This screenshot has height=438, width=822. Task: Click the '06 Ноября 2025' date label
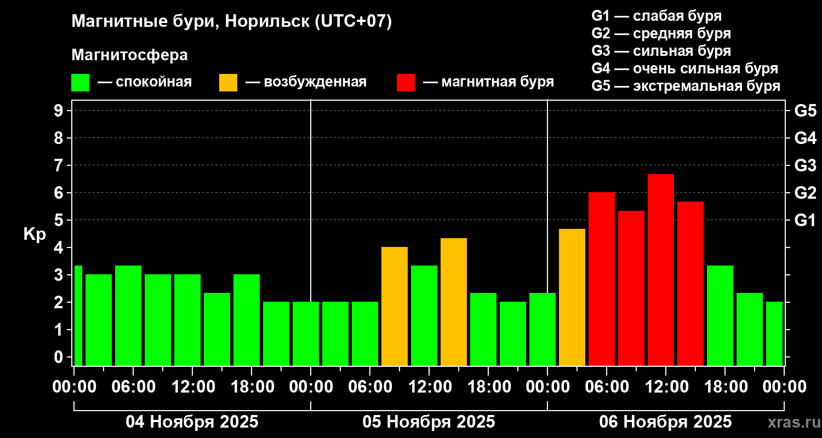click(x=665, y=422)
